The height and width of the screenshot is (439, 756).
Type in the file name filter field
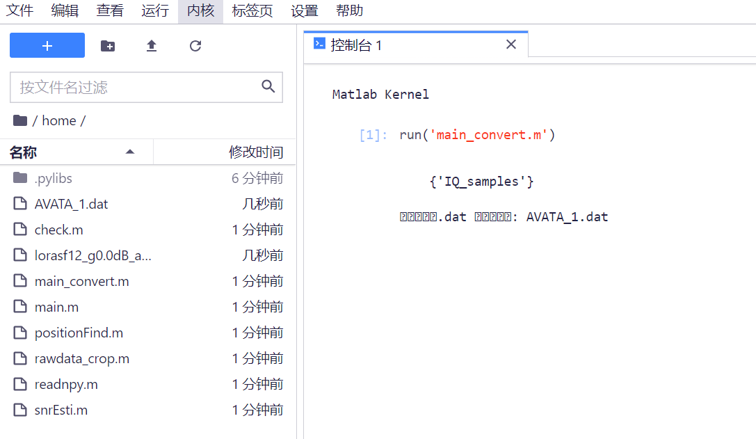136,87
